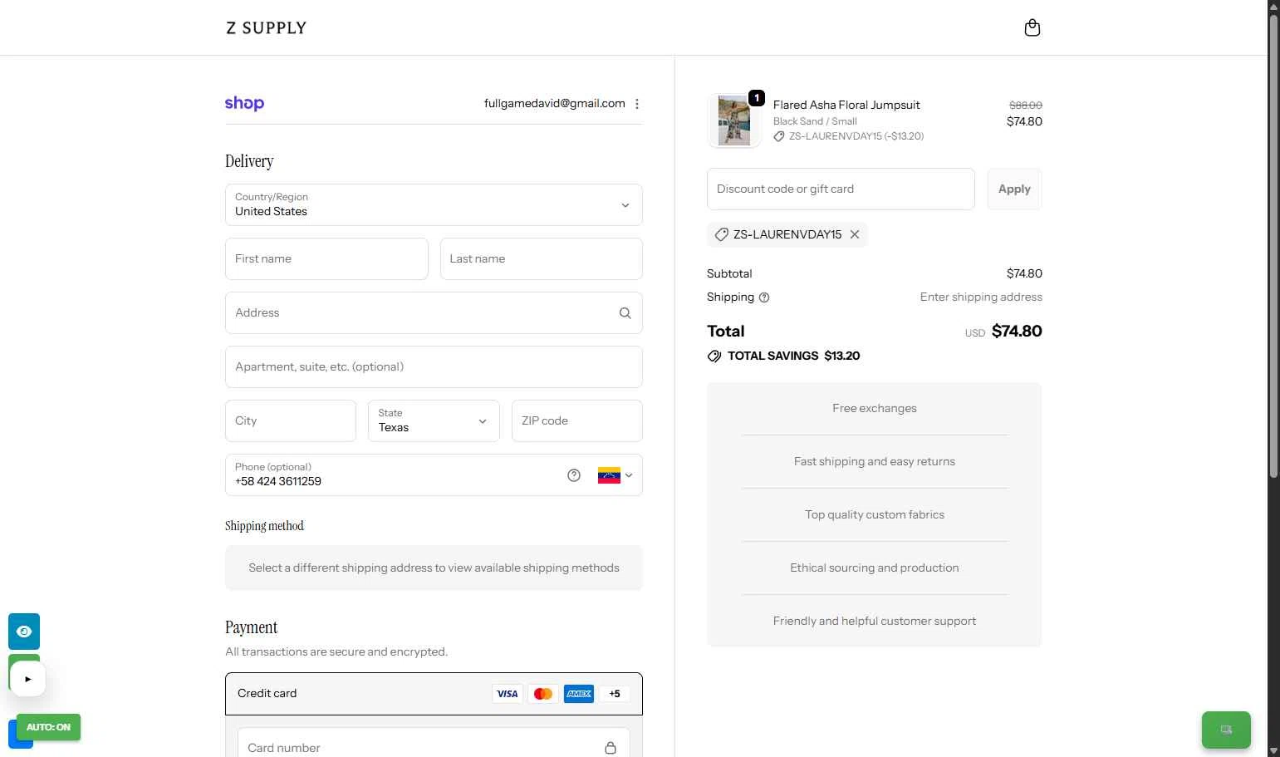The image size is (1280, 757).
Task: Click the shipping info question mark icon
Action: tap(764, 297)
